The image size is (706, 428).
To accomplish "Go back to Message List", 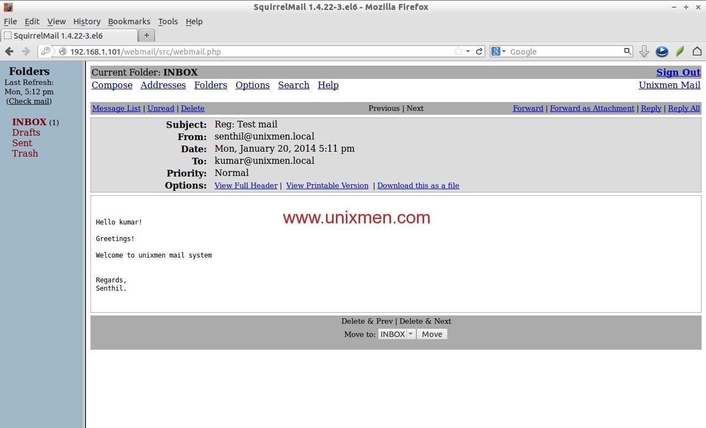I will (116, 108).
